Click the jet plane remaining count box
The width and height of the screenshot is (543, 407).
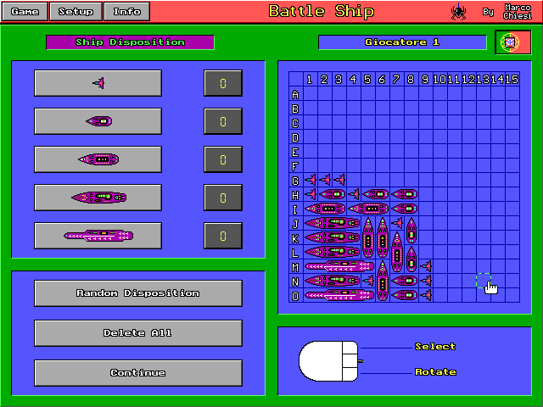click(x=223, y=83)
